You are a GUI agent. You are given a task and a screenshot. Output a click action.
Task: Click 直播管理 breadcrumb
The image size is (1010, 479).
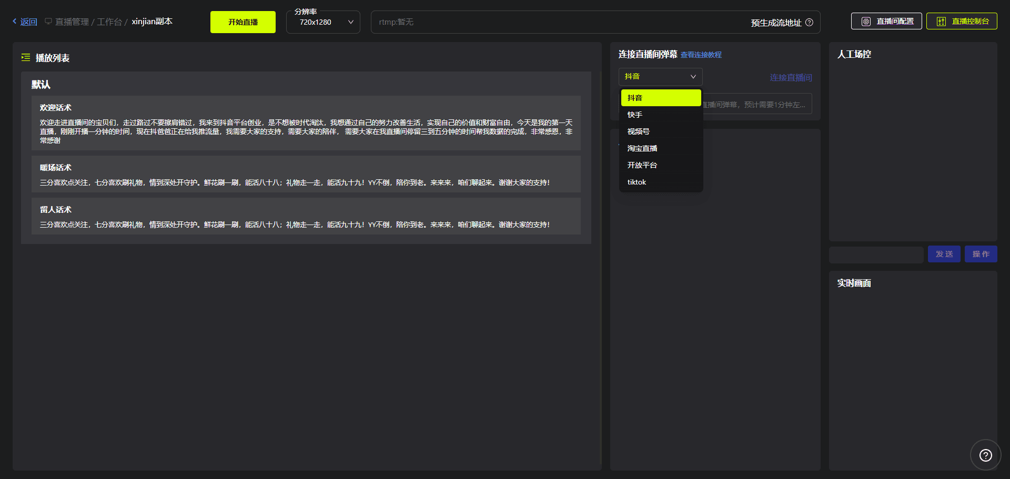72,22
